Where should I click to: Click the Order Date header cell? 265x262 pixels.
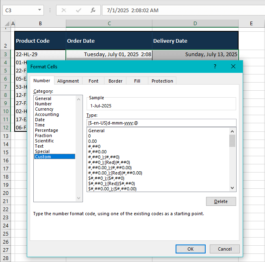[109, 41]
